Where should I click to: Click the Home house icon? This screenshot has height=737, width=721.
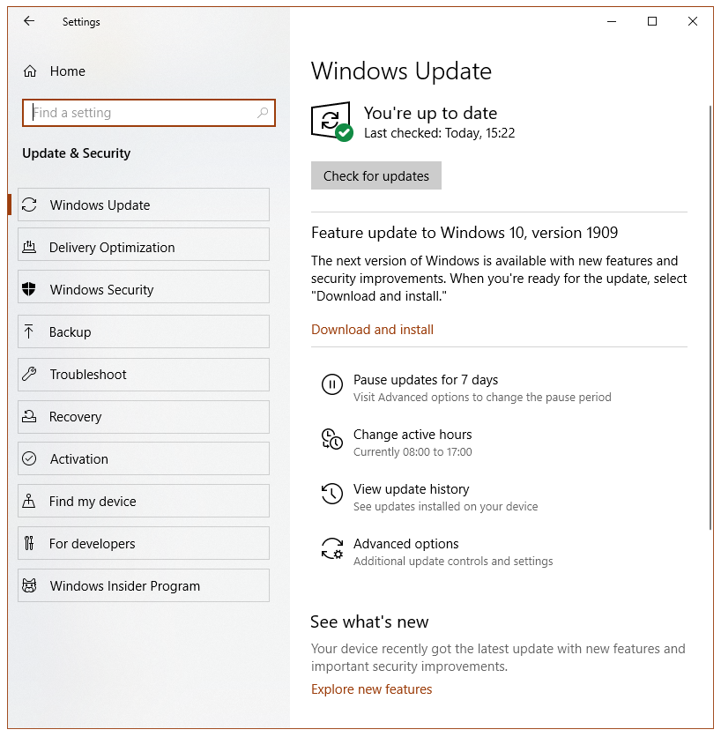(x=30, y=71)
